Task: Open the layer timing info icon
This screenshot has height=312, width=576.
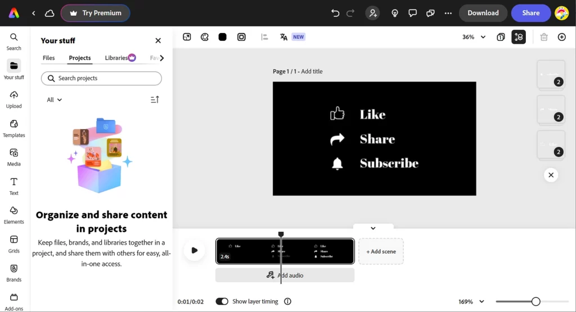Action: pos(287,301)
